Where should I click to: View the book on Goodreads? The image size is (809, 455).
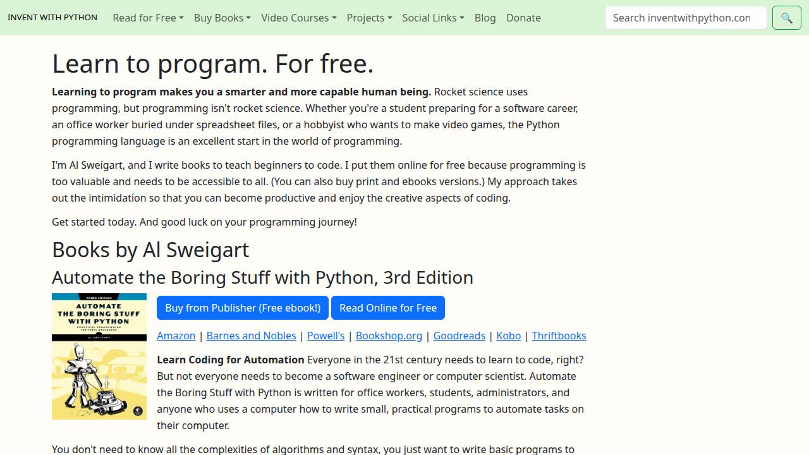[459, 336]
